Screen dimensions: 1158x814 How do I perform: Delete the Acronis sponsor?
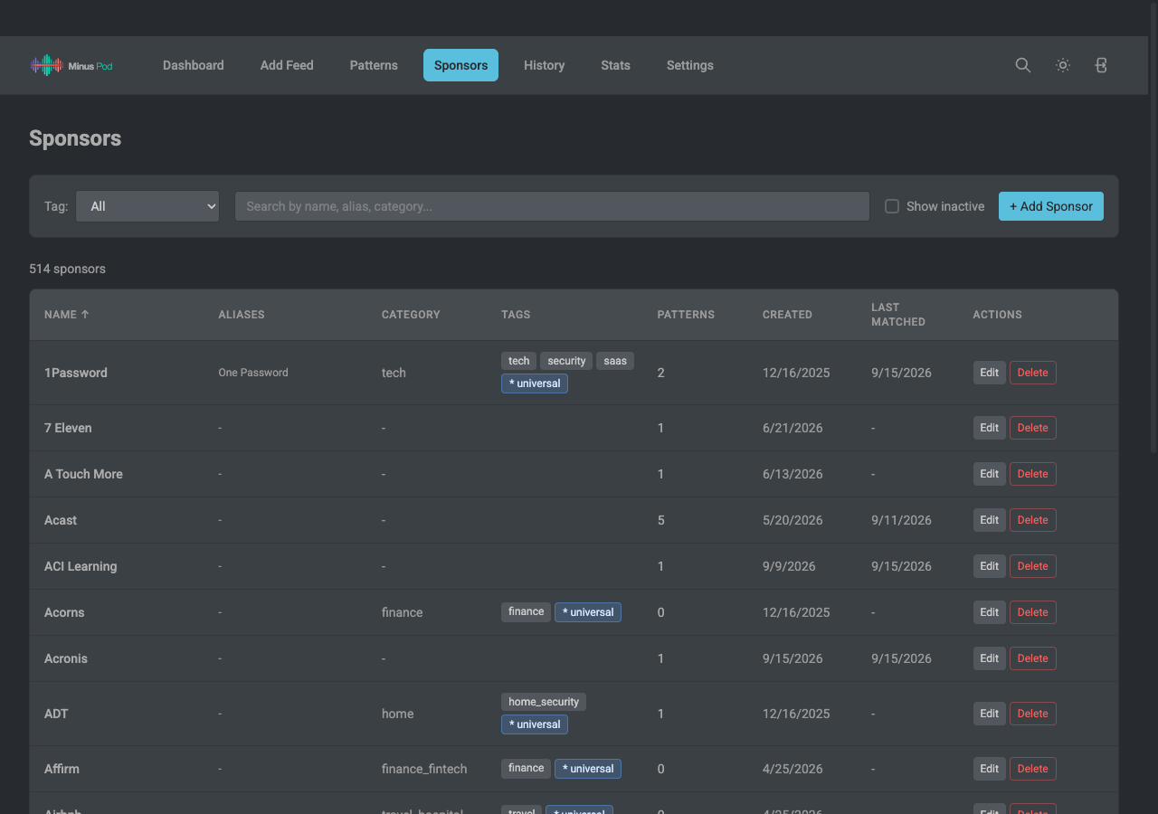click(1032, 658)
